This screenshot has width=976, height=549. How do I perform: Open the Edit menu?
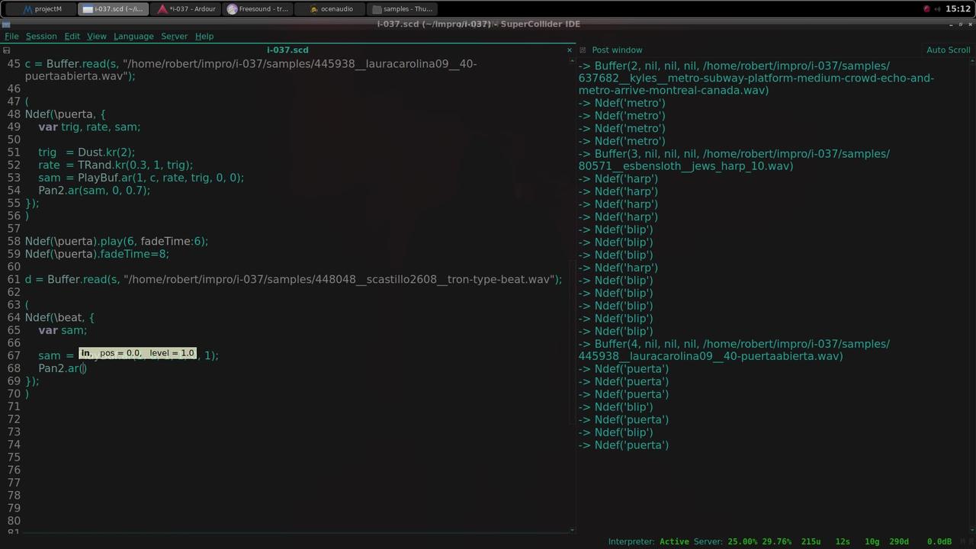click(x=72, y=36)
